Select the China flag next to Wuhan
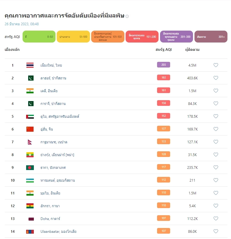Viewport: 231px width, 239px height. (30, 129)
